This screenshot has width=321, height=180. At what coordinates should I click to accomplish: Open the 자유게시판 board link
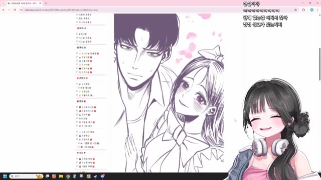click(x=88, y=107)
